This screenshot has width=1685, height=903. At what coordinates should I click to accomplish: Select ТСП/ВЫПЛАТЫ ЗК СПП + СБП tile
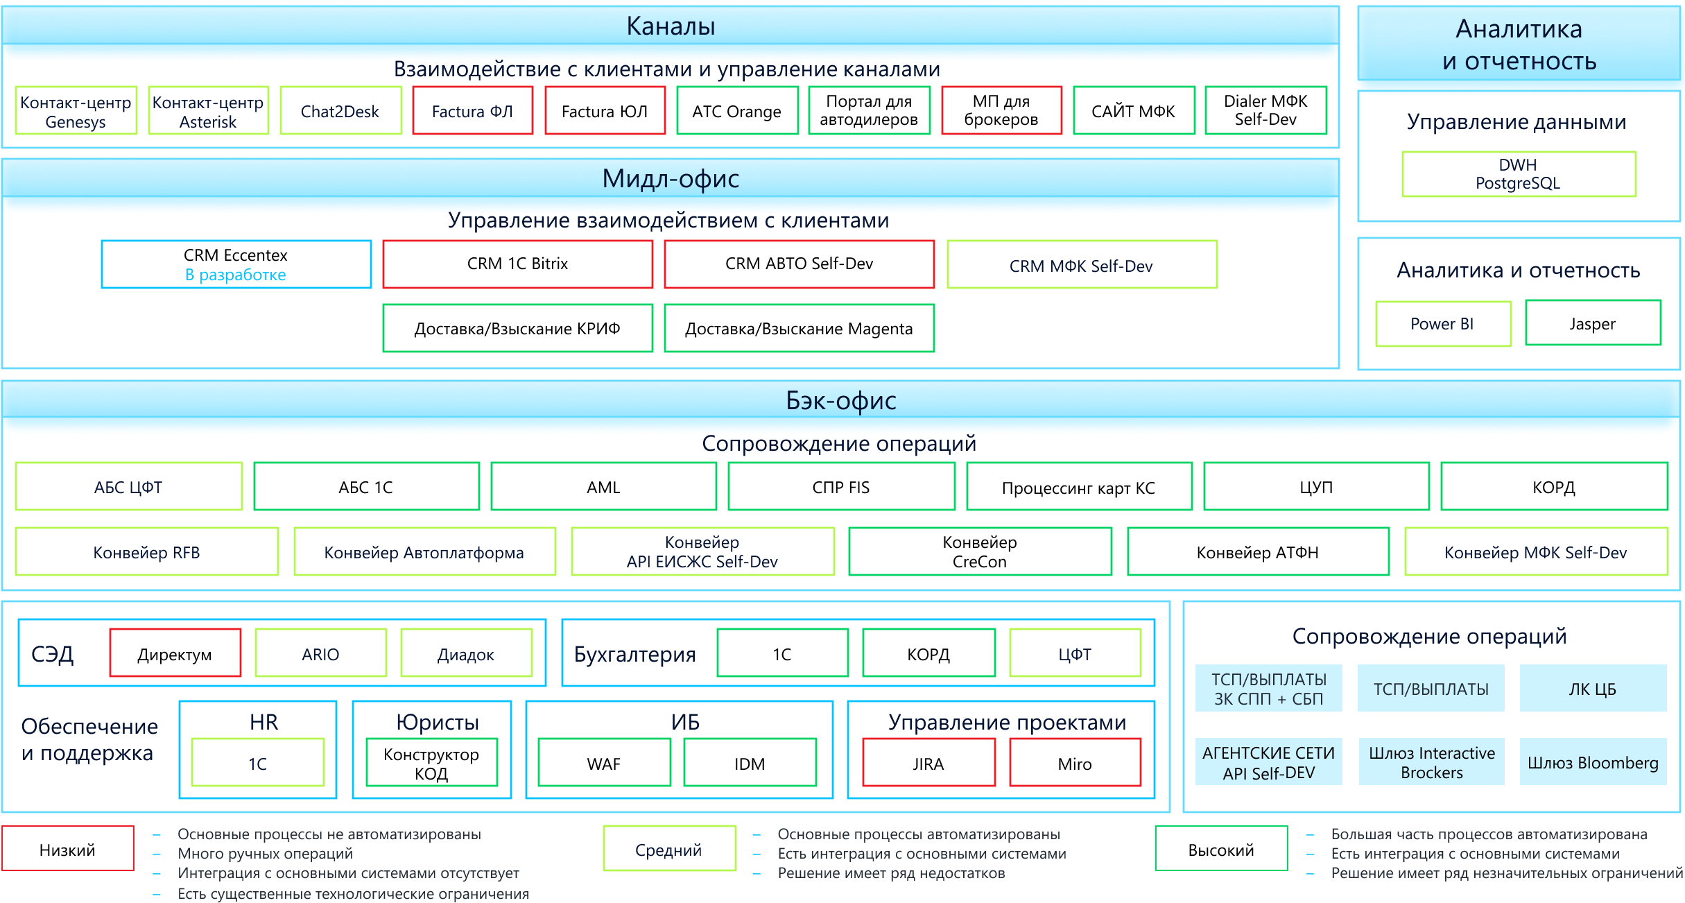pyautogui.click(x=1269, y=688)
